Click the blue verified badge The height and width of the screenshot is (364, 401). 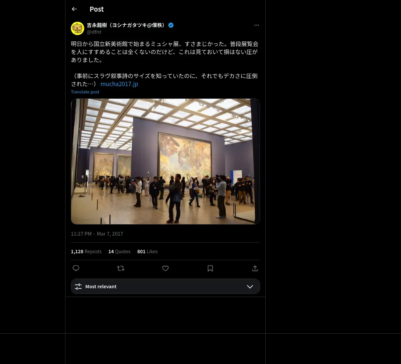tap(171, 25)
